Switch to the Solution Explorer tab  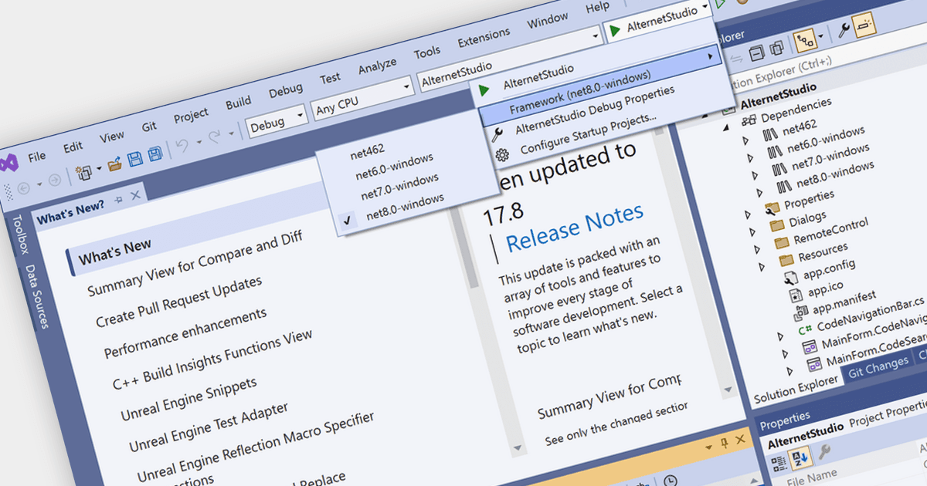795,389
